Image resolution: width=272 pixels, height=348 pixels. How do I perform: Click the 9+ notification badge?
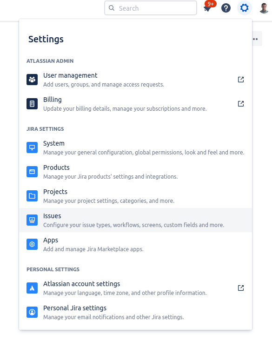211,4
